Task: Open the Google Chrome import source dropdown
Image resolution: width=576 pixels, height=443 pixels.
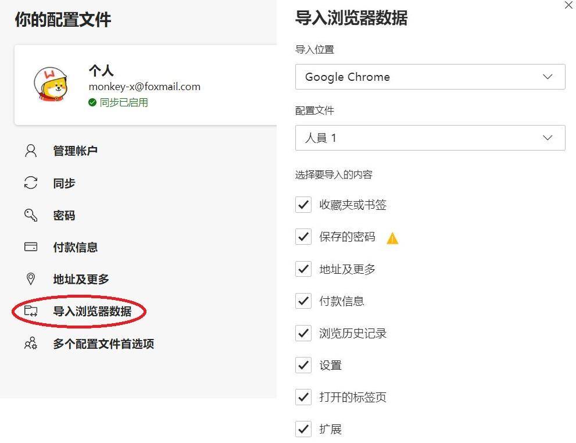Action: click(430, 77)
